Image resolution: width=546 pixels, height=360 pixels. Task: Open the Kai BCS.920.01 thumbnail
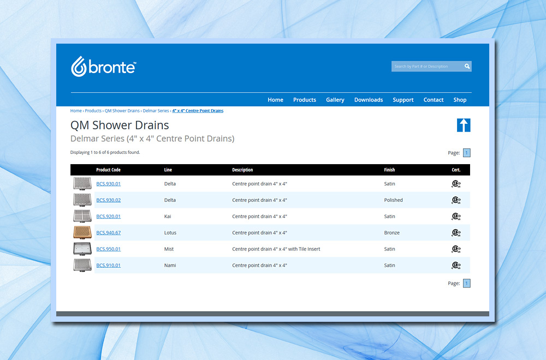tap(82, 217)
